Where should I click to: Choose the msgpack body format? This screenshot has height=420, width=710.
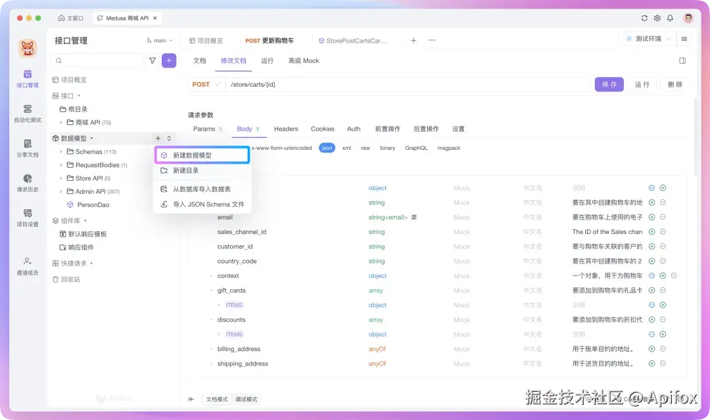(x=450, y=148)
